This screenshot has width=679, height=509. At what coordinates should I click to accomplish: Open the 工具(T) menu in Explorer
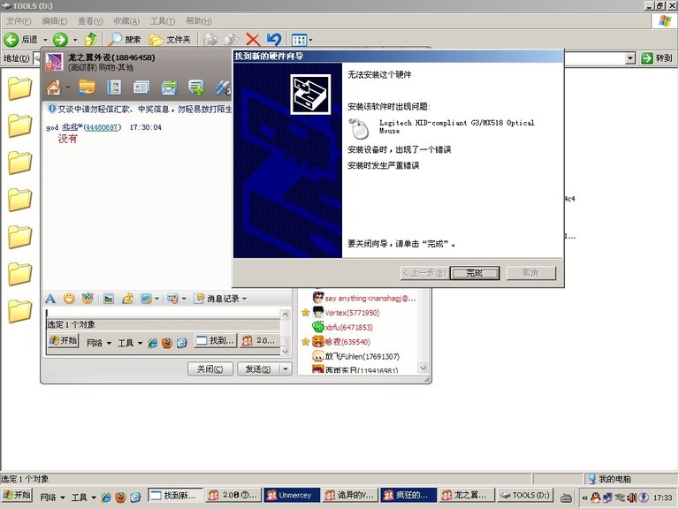point(163,20)
